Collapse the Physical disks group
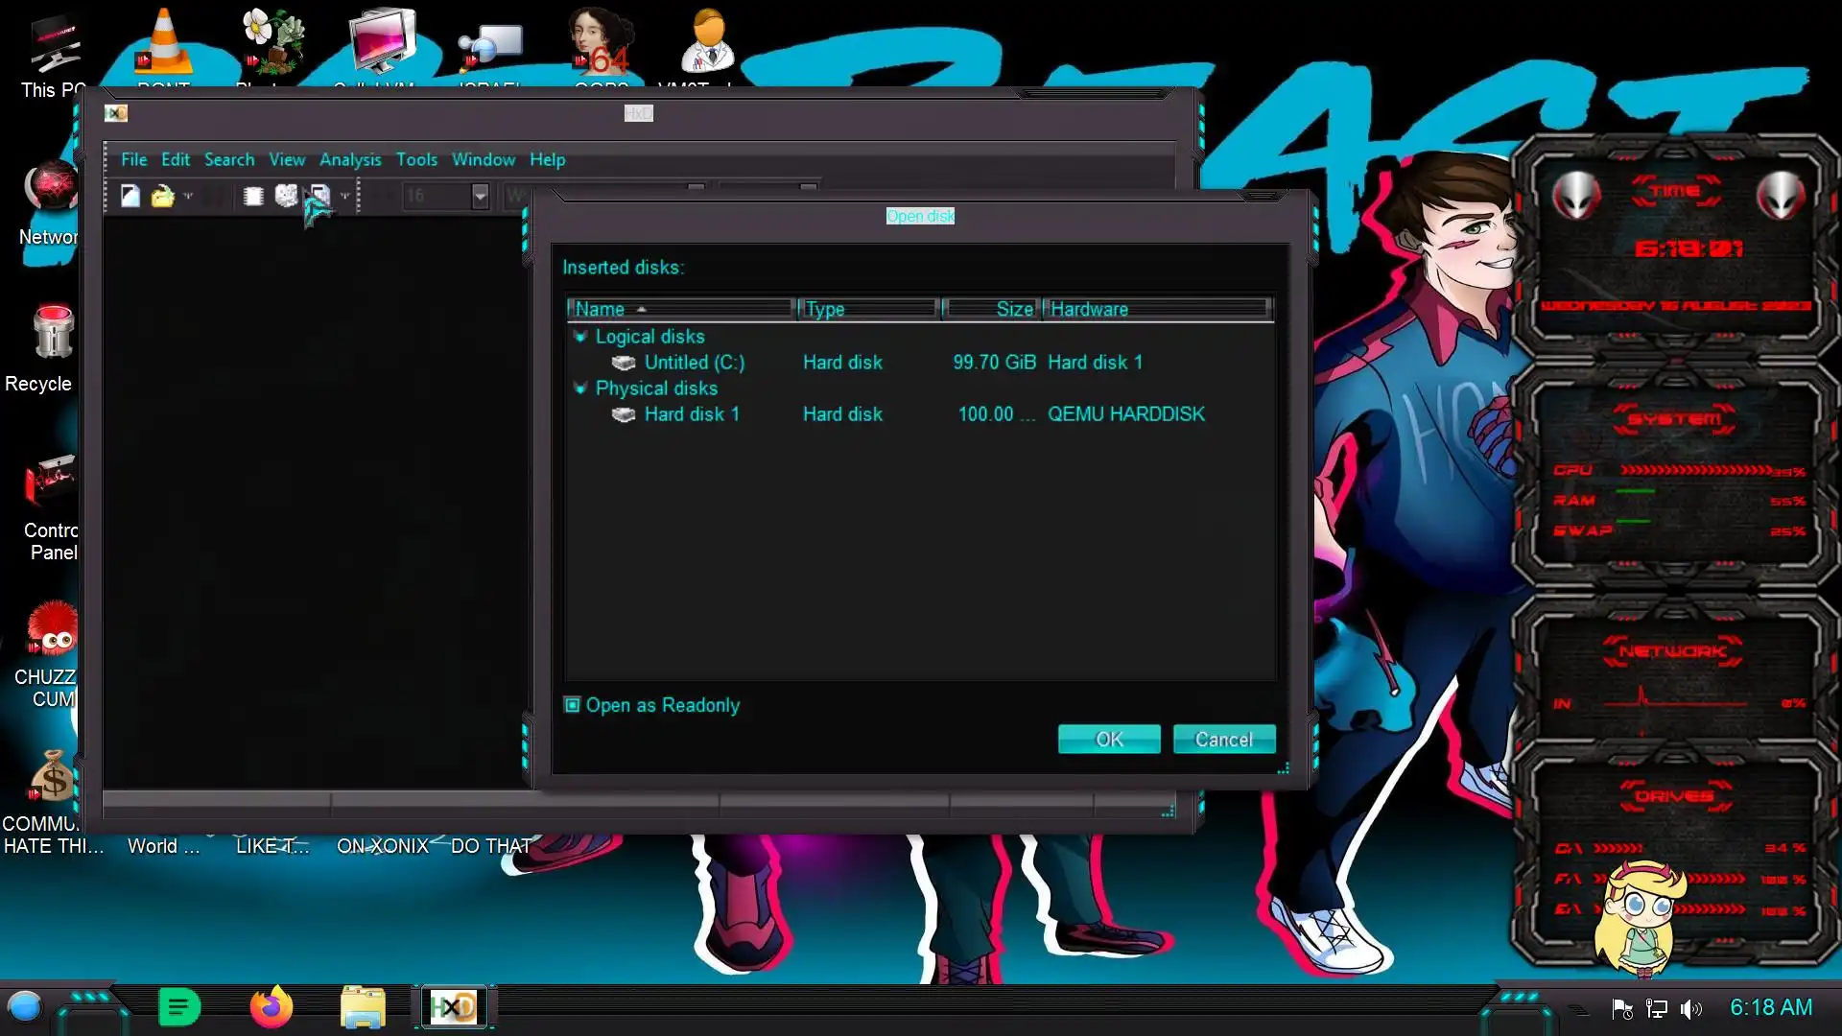The image size is (1842, 1036). pyautogui.click(x=580, y=388)
